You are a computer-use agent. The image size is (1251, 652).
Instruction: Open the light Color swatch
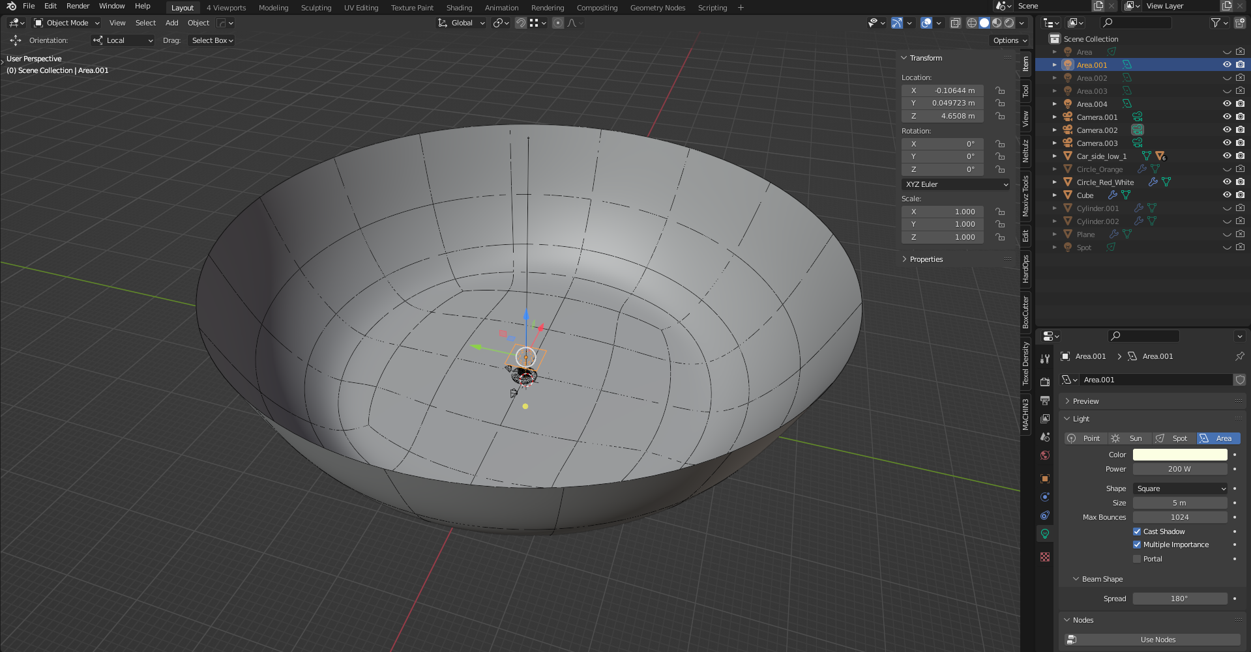point(1180,454)
